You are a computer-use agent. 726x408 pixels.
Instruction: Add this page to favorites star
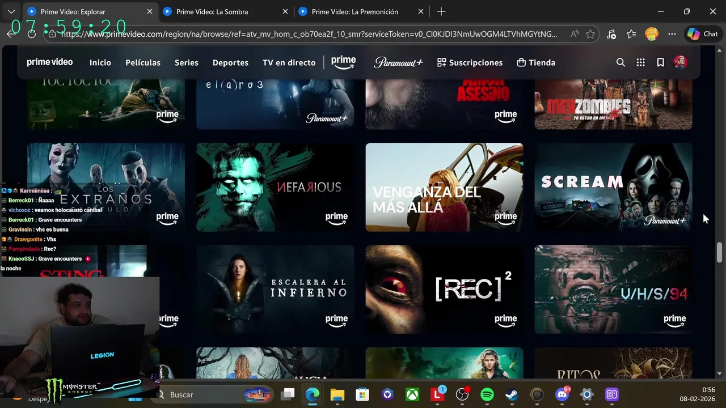(x=590, y=34)
